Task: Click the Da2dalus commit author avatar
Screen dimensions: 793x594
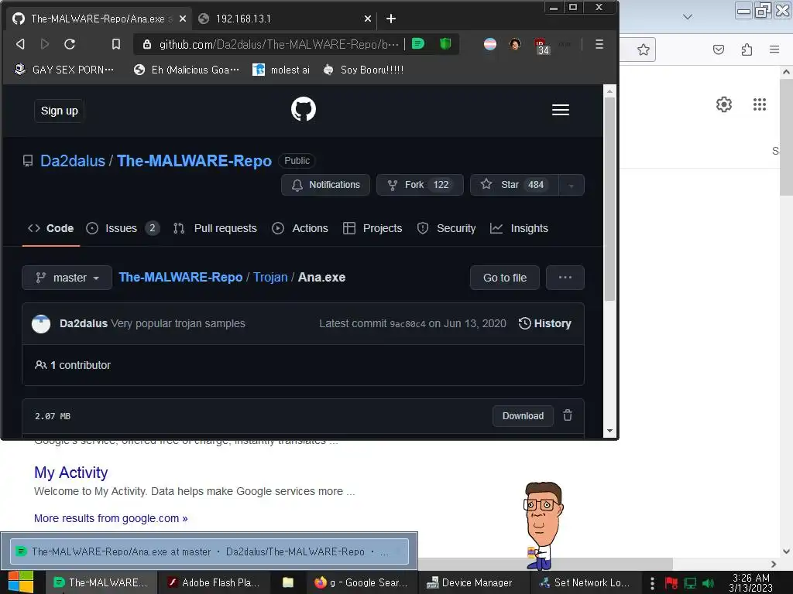Action: [41, 324]
